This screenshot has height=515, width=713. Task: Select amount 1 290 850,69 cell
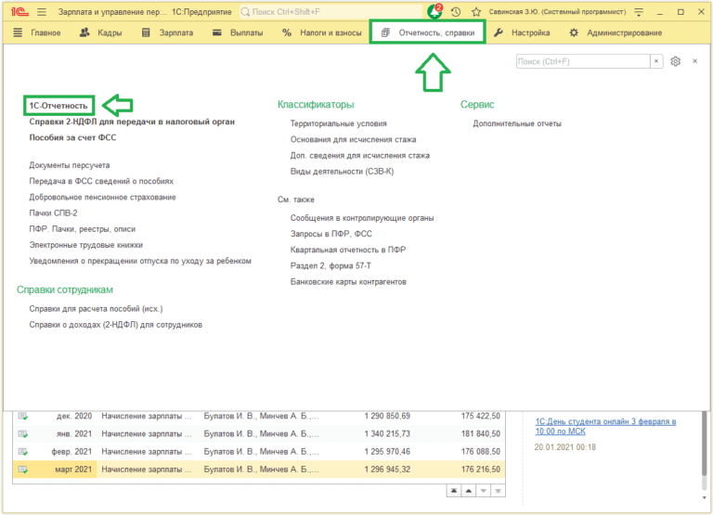point(387,416)
